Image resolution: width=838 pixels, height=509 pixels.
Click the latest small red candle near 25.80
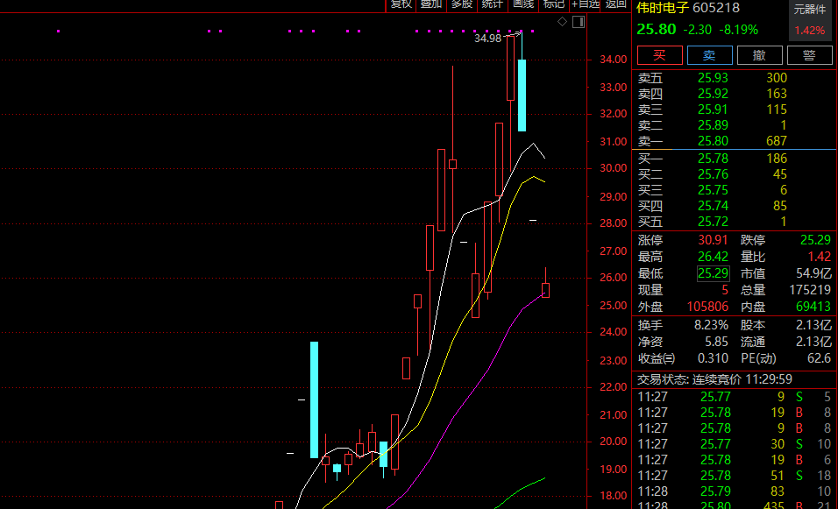coord(545,290)
